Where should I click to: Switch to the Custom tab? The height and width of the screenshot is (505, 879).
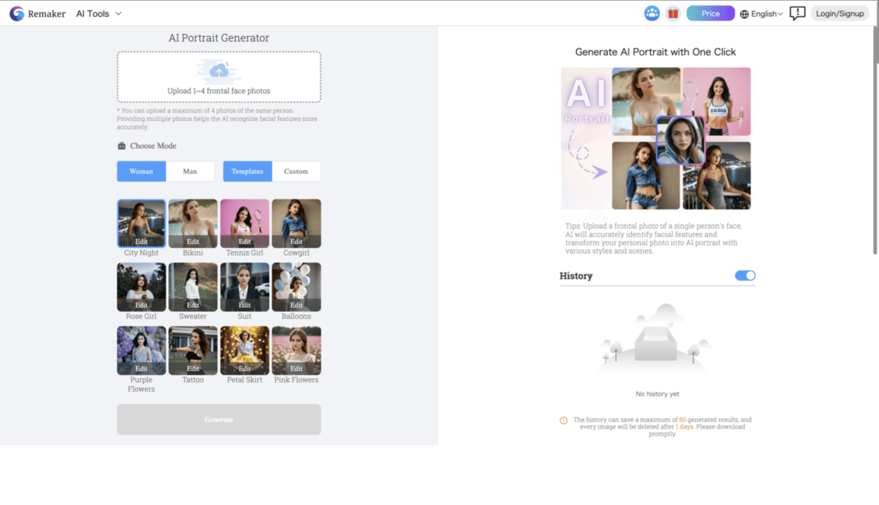pyautogui.click(x=296, y=171)
